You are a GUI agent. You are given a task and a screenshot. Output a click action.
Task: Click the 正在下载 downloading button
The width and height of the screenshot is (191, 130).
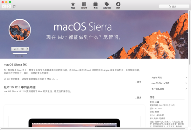coord(19,49)
